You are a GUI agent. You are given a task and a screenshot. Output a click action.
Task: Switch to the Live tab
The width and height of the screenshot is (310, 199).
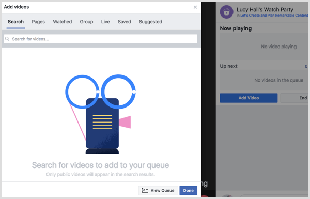click(105, 22)
